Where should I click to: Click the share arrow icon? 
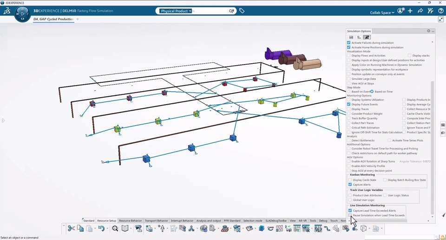(x=420, y=11)
